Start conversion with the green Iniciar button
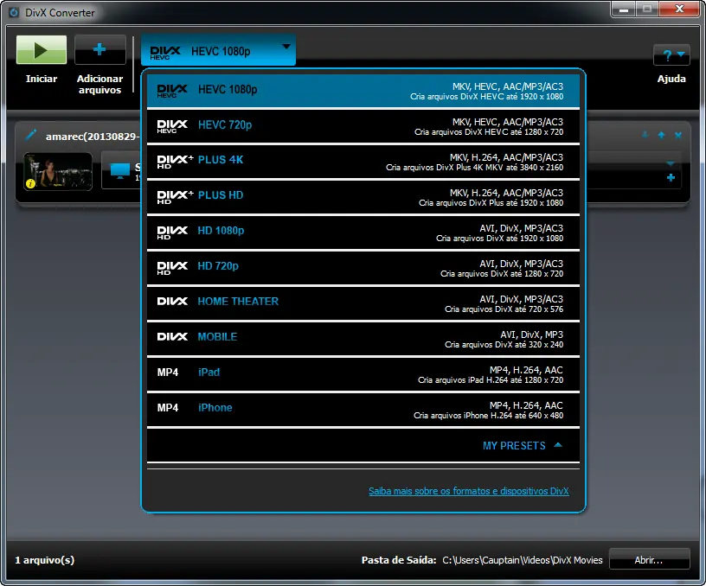 coord(42,50)
